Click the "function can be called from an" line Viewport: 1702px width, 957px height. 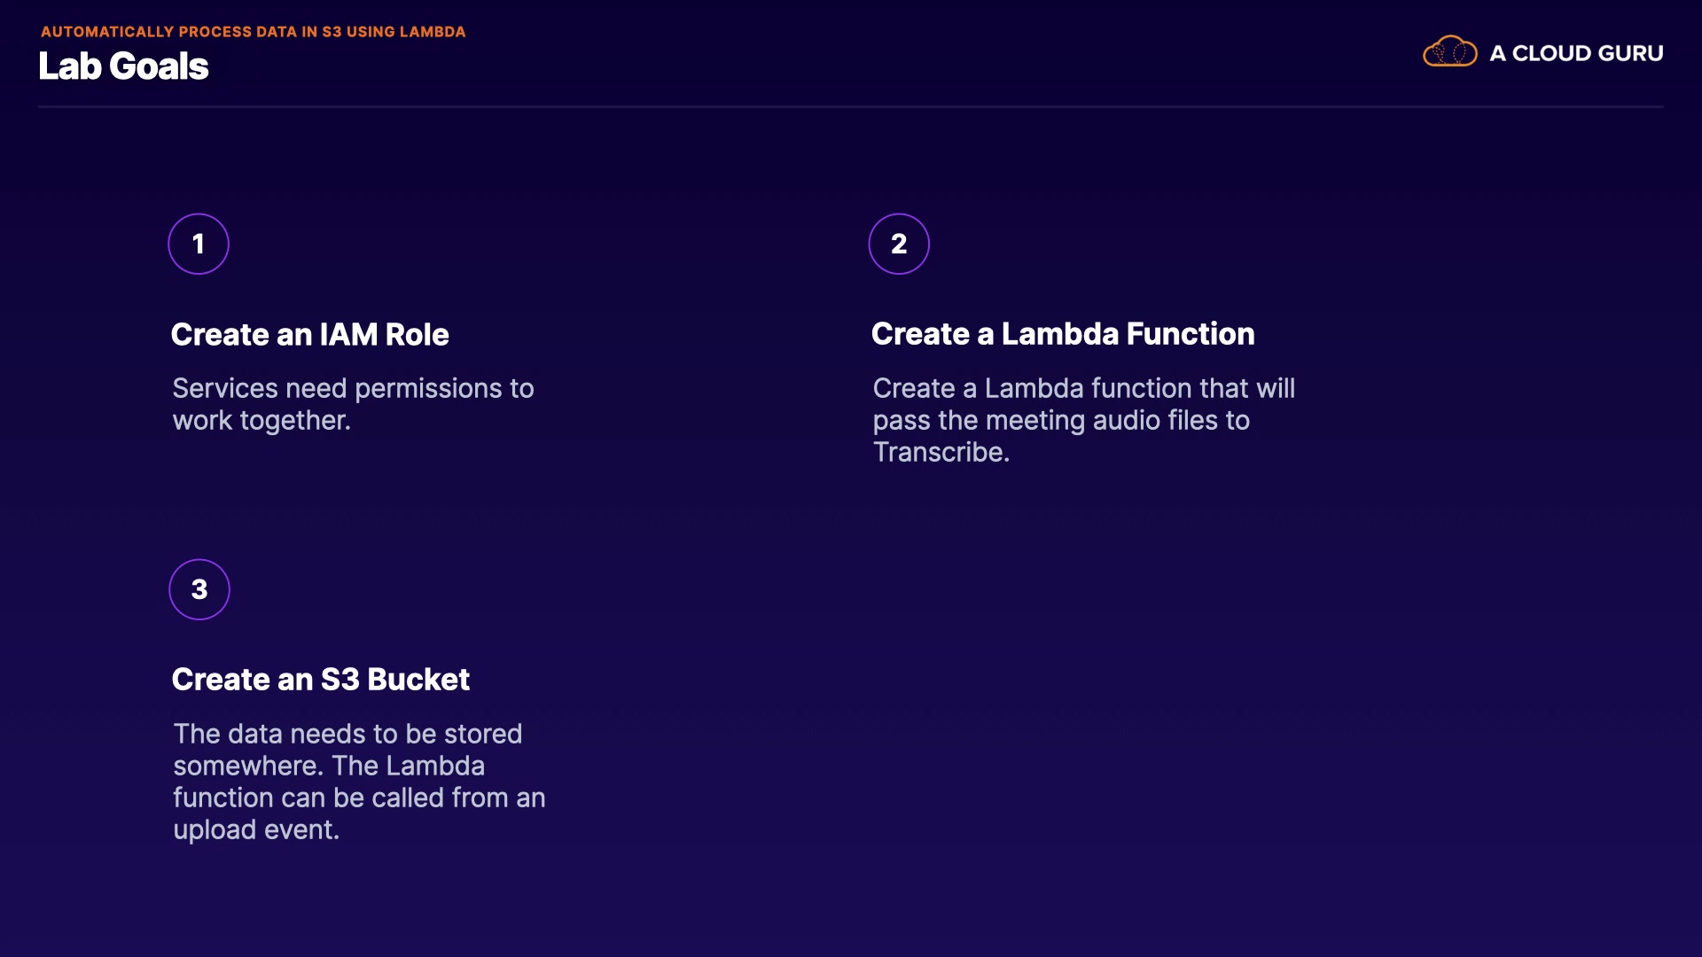(x=359, y=797)
